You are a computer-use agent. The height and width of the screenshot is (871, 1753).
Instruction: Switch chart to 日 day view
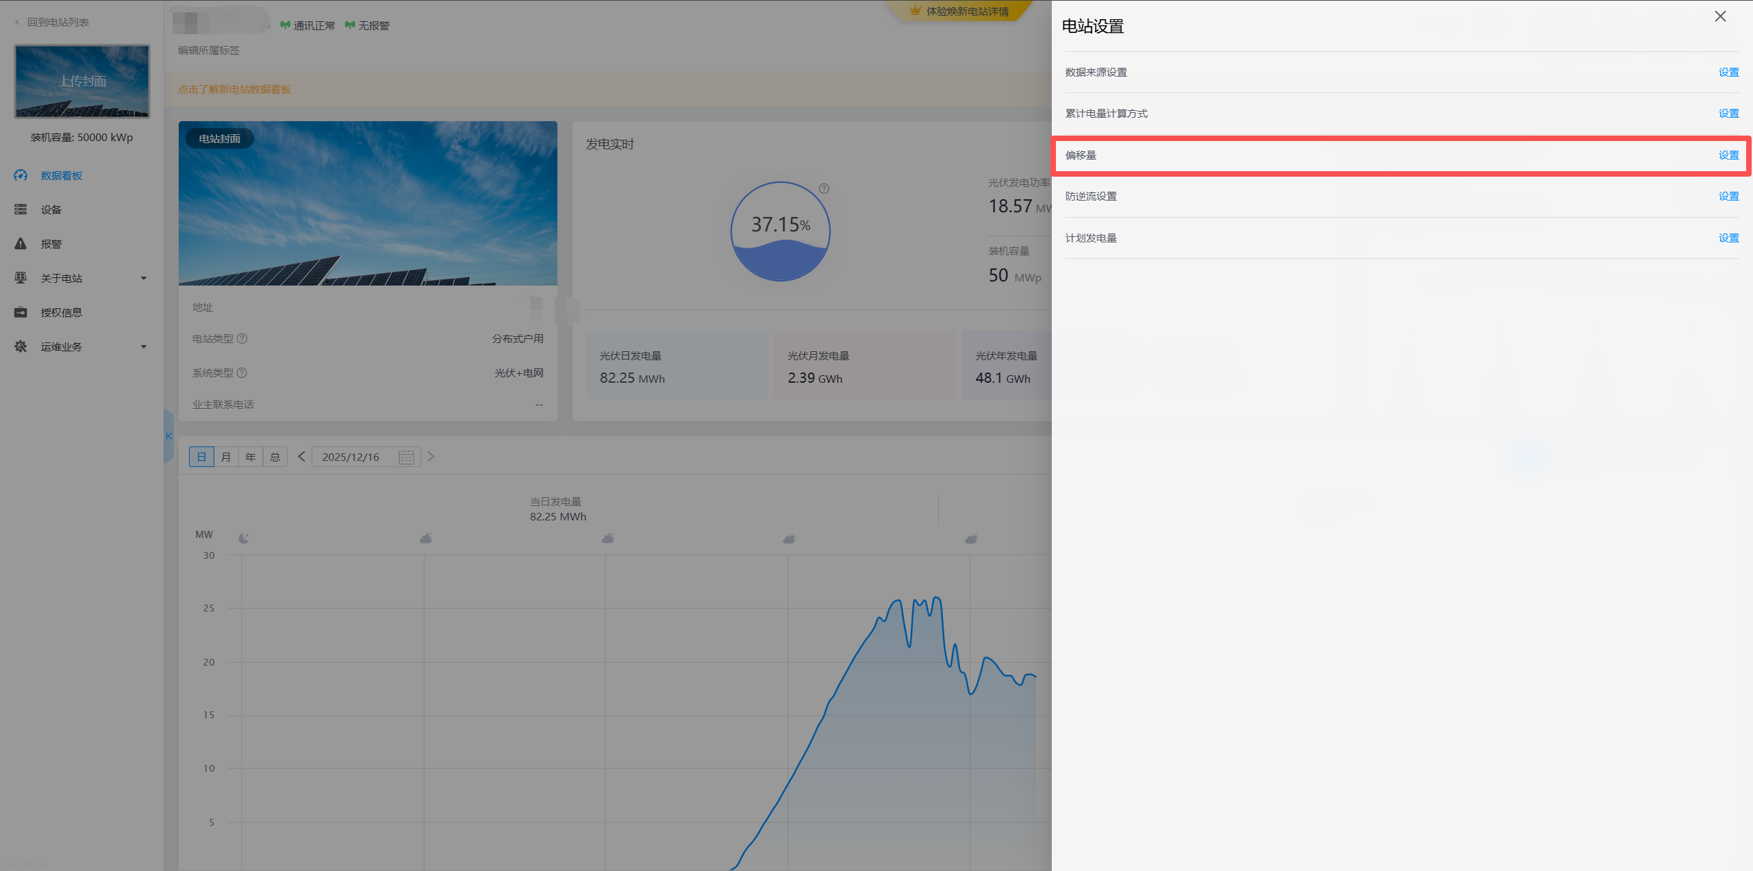point(201,457)
